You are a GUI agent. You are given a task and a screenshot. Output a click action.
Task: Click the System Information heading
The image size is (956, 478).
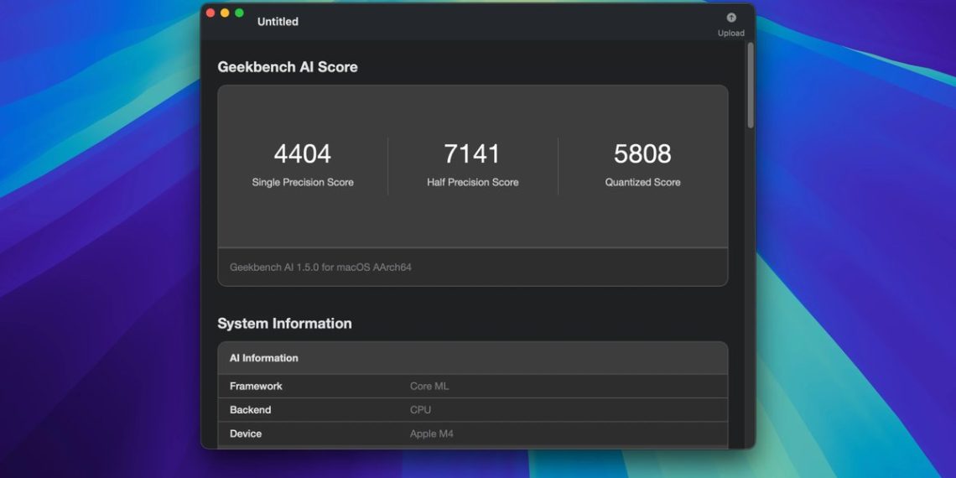284,324
